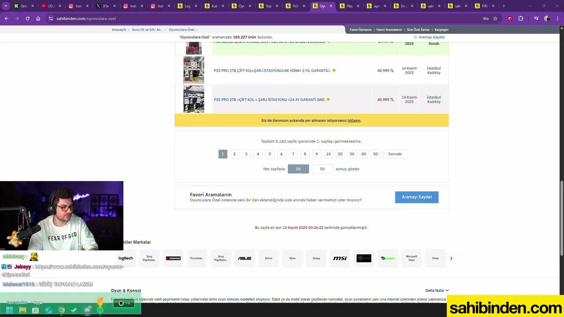Screen dimensions: 564x317
Task: Open the Chrome extensions puzzle icon
Action: (521, 18)
